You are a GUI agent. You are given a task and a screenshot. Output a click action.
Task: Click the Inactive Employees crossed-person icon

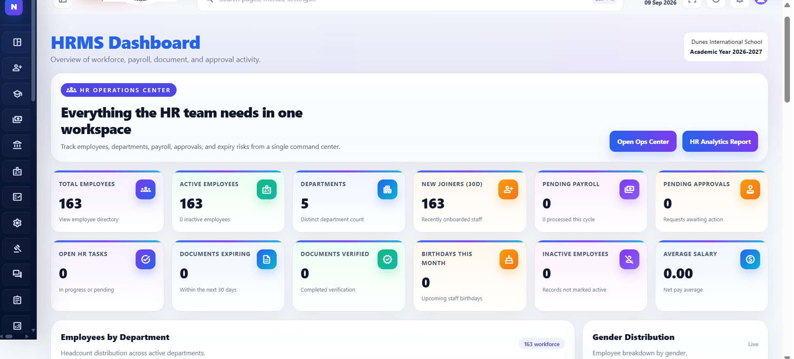click(x=629, y=259)
